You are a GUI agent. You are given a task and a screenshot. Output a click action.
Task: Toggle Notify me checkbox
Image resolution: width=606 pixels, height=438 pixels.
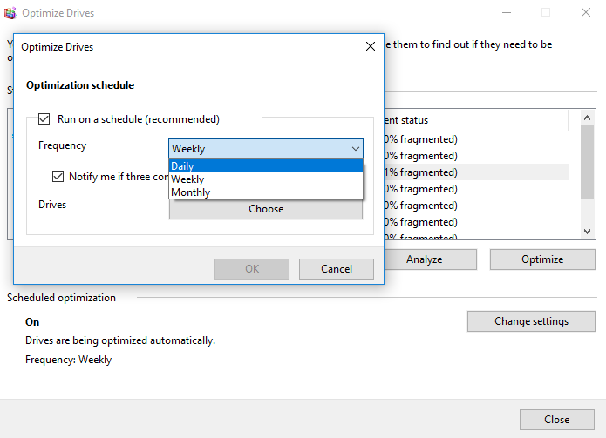(x=59, y=177)
